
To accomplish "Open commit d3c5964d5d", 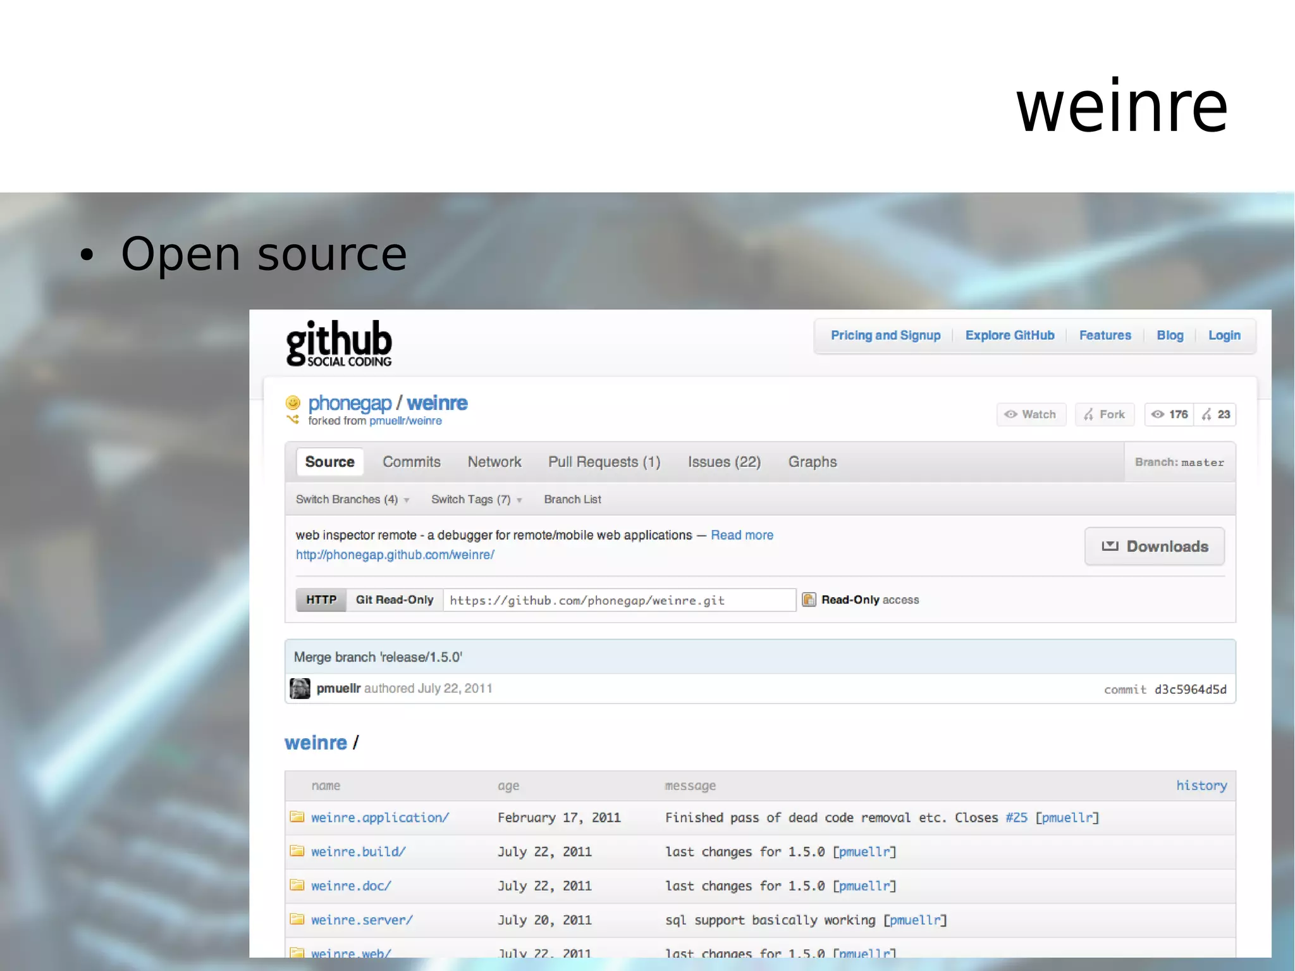I will (1190, 690).
